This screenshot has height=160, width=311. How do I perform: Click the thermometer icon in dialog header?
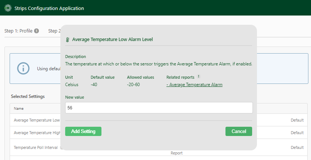pyautogui.click(x=67, y=40)
